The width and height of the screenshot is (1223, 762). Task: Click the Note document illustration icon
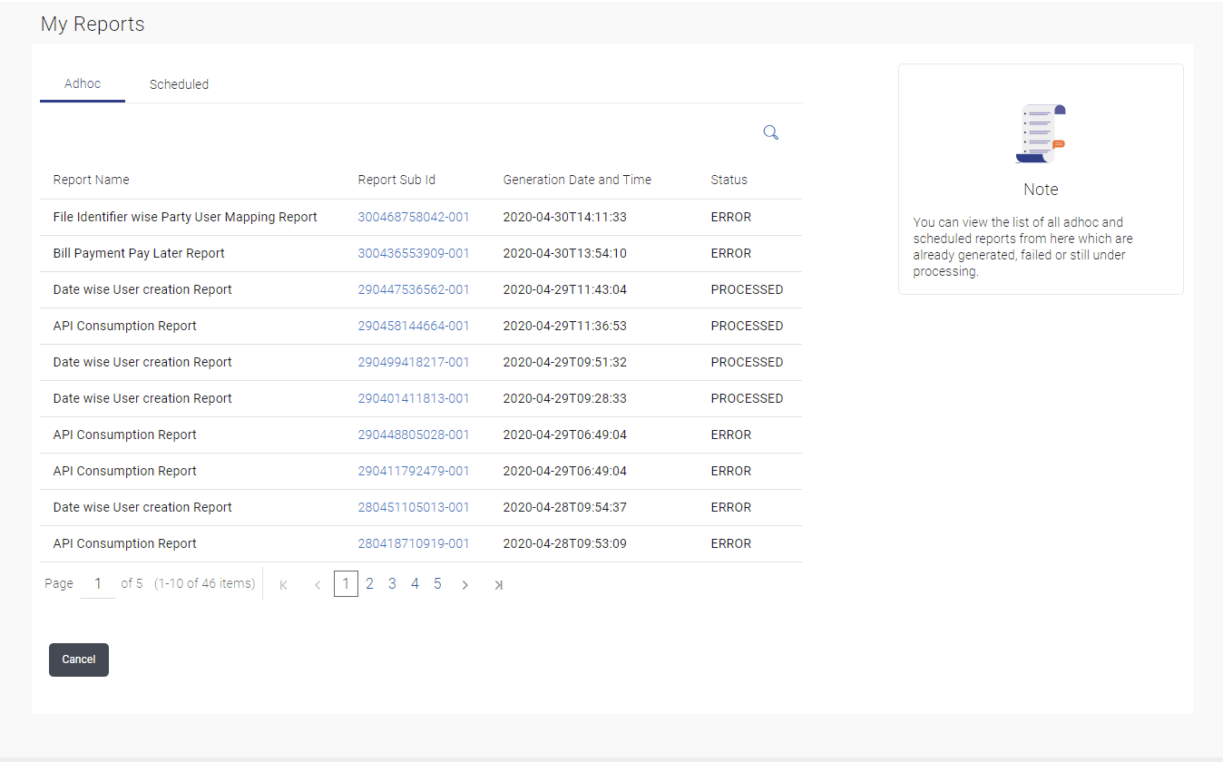pyautogui.click(x=1041, y=133)
